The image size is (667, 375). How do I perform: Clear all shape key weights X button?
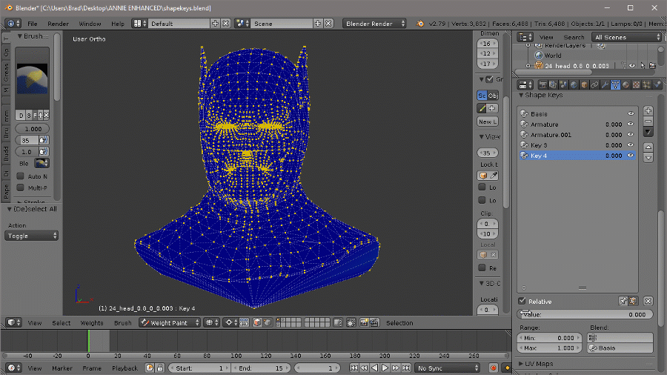click(648, 301)
